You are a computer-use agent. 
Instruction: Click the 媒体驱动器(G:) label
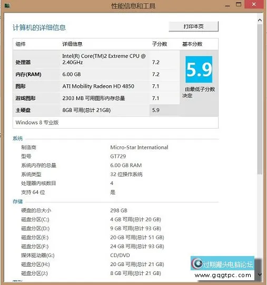38,255
